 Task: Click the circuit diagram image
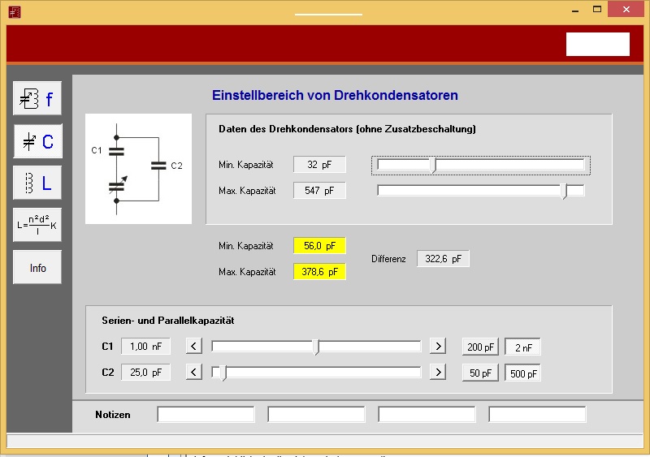point(138,169)
